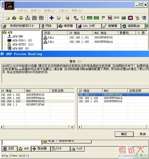Image resolution: width=149 pixels, height=159 pixels.
Task: Click left list scrollbar left arrow
Action: 2,127
